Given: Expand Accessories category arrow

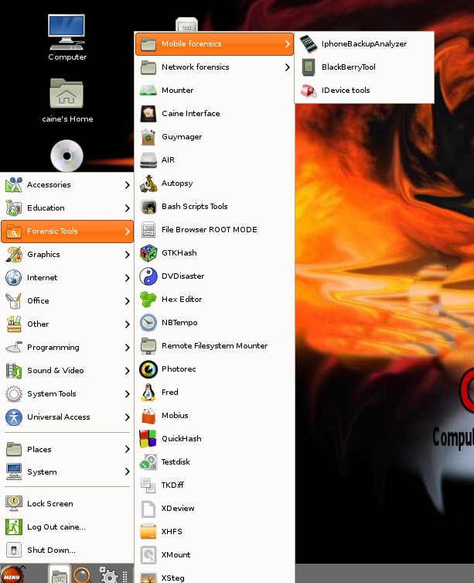Looking at the screenshot, I should pyautogui.click(x=127, y=185).
